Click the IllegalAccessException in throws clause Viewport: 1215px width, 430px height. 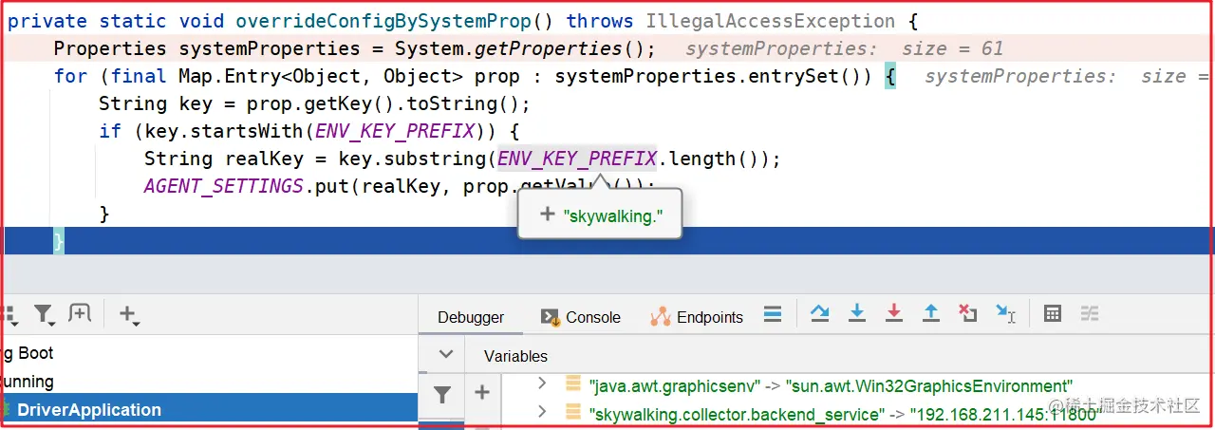tap(770, 21)
